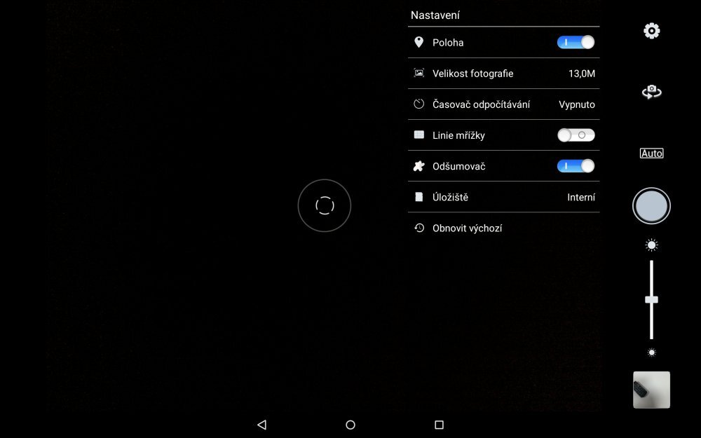Select the countdown timer icon
Screen dimensions: 701x438
pyautogui.click(x=418, y=104)
